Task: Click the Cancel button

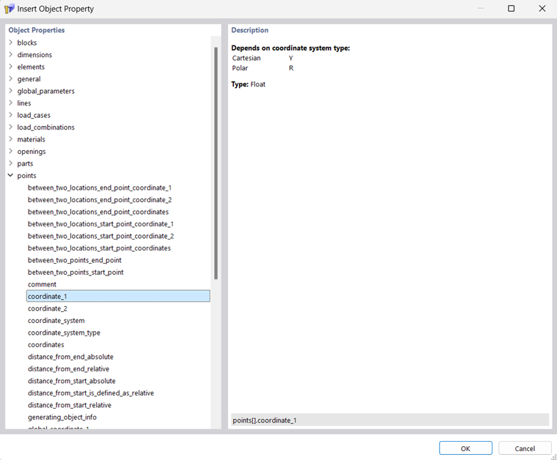Action: point(525,448)
